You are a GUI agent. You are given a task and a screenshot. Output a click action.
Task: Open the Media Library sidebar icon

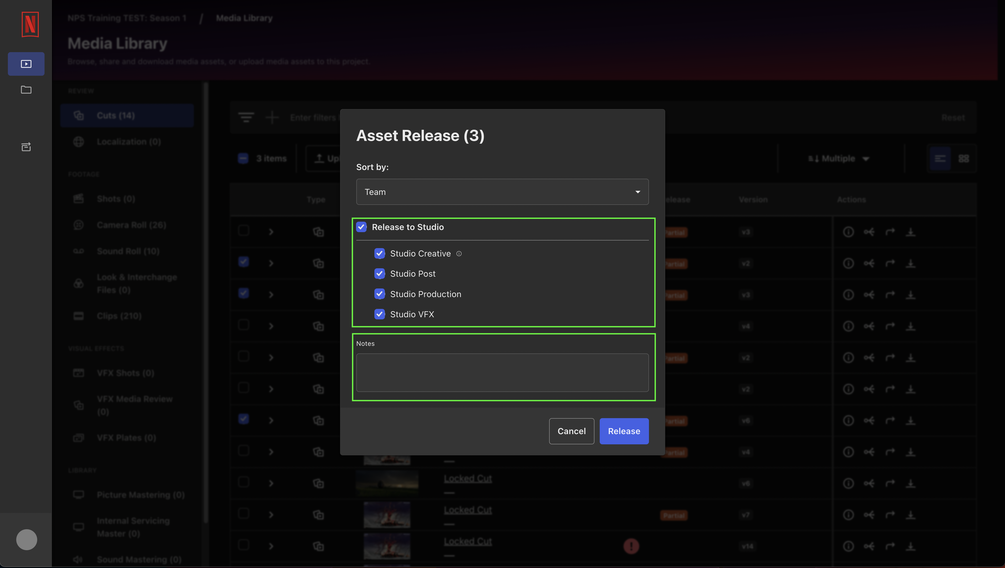click(26, 64)
